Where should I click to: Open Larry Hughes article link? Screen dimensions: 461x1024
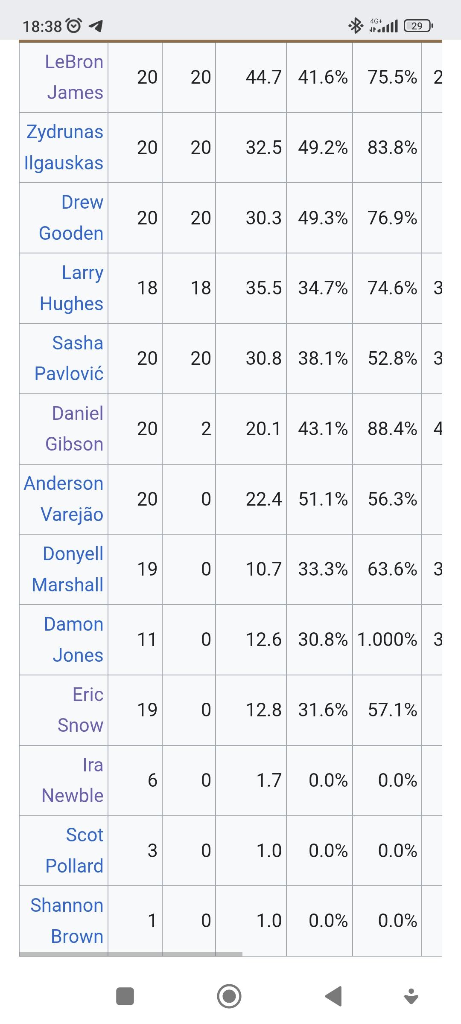72,288
